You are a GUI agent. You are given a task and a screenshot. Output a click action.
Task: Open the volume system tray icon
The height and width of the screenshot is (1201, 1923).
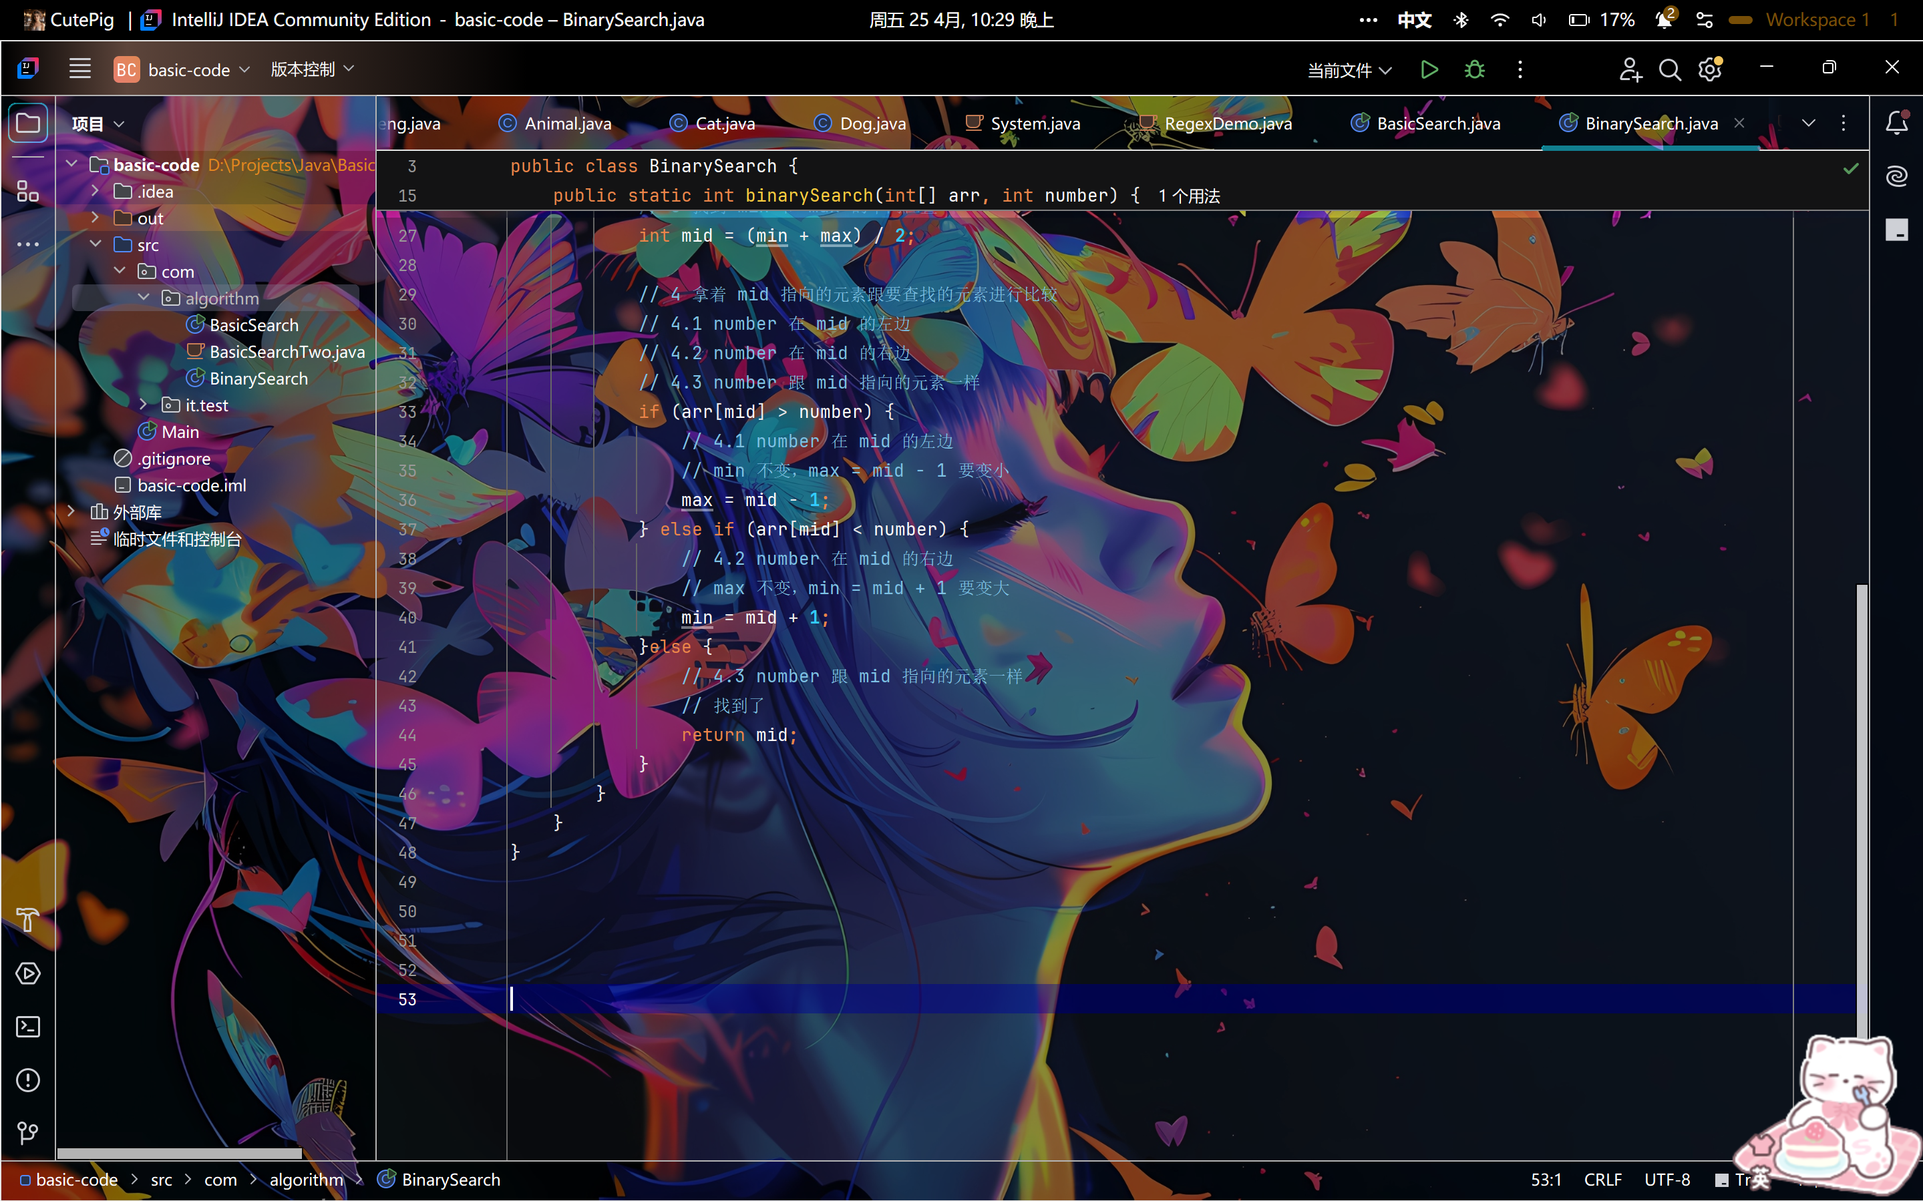(x=1538, y=20)
